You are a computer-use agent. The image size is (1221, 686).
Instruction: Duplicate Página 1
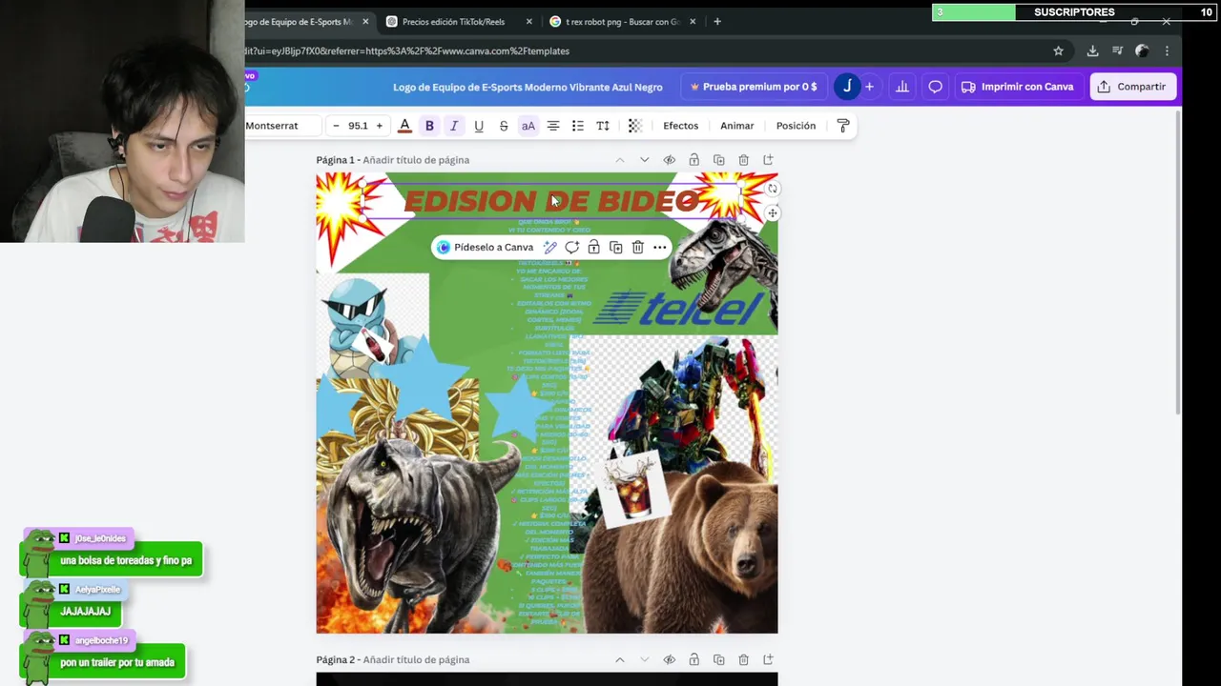click(x=719, y=160)
